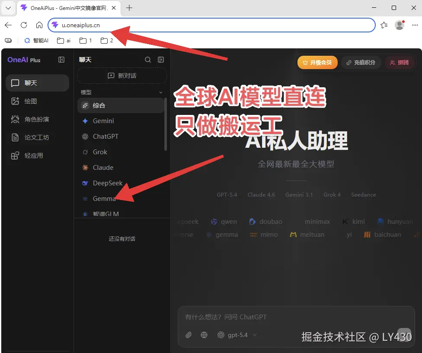
Task: Open the bookmarks folder named 2
Action: [106, 40]
